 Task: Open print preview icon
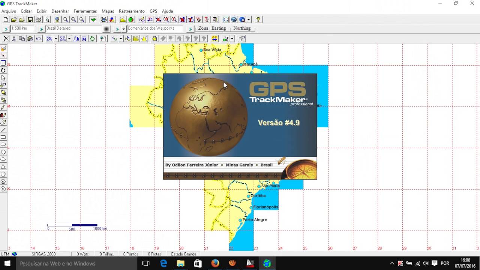[x=47, y=19]
